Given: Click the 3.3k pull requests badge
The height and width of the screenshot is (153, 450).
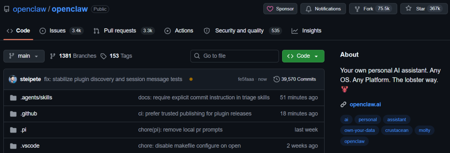Looking at the screenshot, I should [148, 31].
